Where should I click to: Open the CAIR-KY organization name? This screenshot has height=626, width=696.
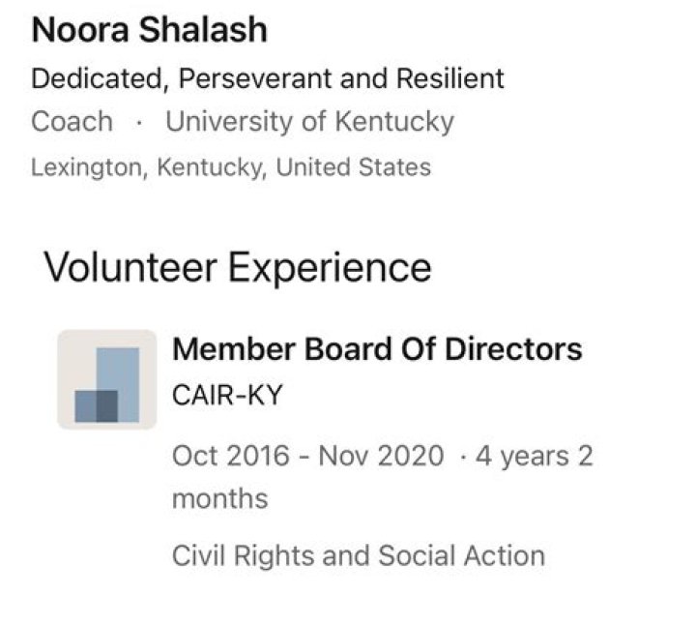coord(227,395)
